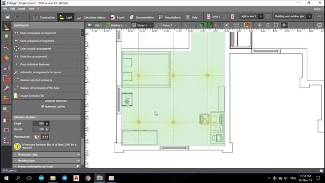Viewport: 325px width, 183px height.
Task: Select the first Planning type option
Action: tap(37, 137)
